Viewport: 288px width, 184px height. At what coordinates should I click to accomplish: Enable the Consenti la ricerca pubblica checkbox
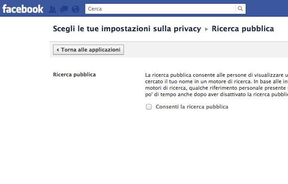[x=149, y=107]
